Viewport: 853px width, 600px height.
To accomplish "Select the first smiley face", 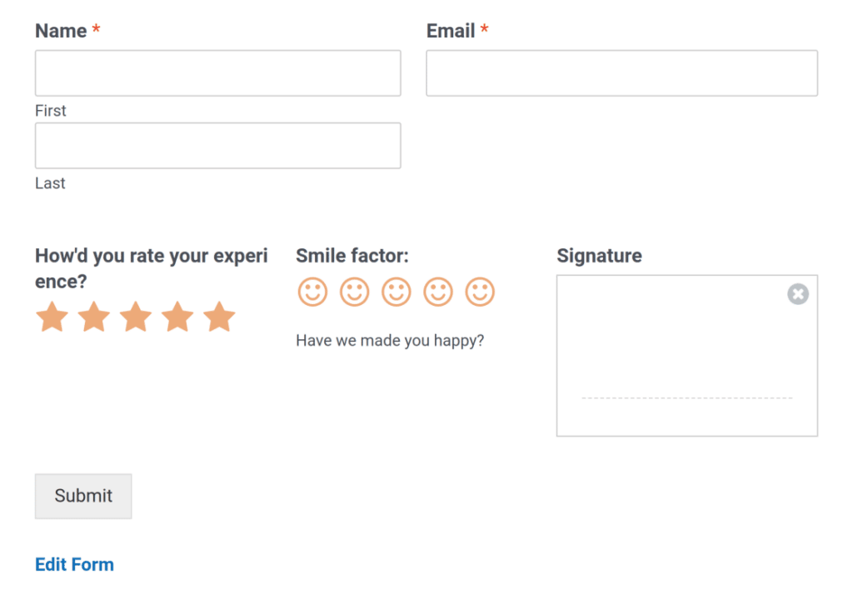I will [312, 292].
